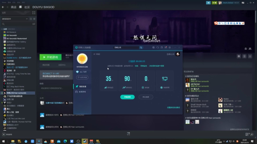Screen dimensions: 257x144
Task: Click the wired network monitor icon card
Action: pyautogui.click(x=165, y=81)
